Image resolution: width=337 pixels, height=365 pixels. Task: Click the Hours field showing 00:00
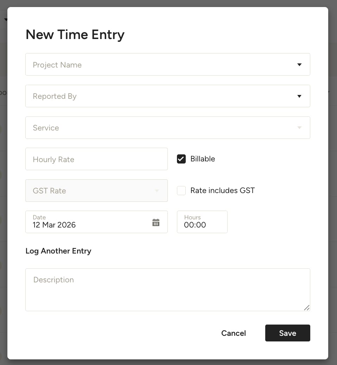[202, 222]
